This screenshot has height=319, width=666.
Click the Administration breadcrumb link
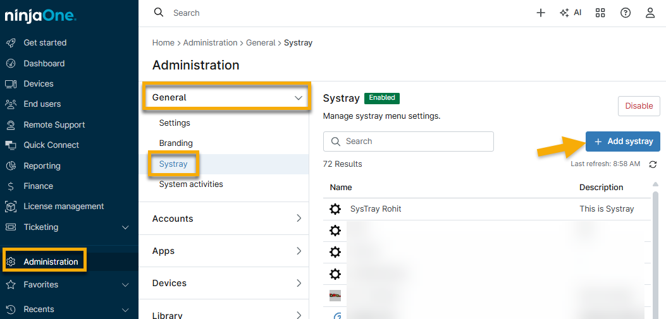coord(210,43)
